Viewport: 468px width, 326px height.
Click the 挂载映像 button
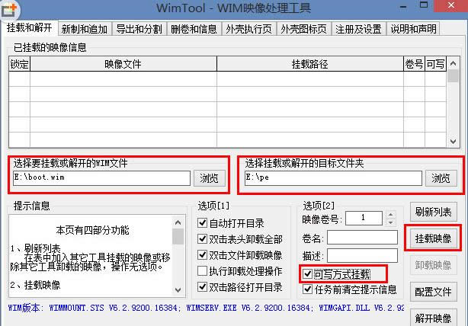[433, 238]
